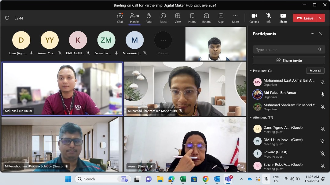Expand the Leave options dropdown arrow
330x185 pixels.
pyautogui.click(x=321, y=18)
